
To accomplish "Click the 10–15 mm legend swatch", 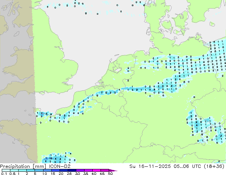I will (47, 170).
